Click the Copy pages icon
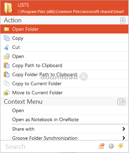129x153 pixels. [7, 38]
